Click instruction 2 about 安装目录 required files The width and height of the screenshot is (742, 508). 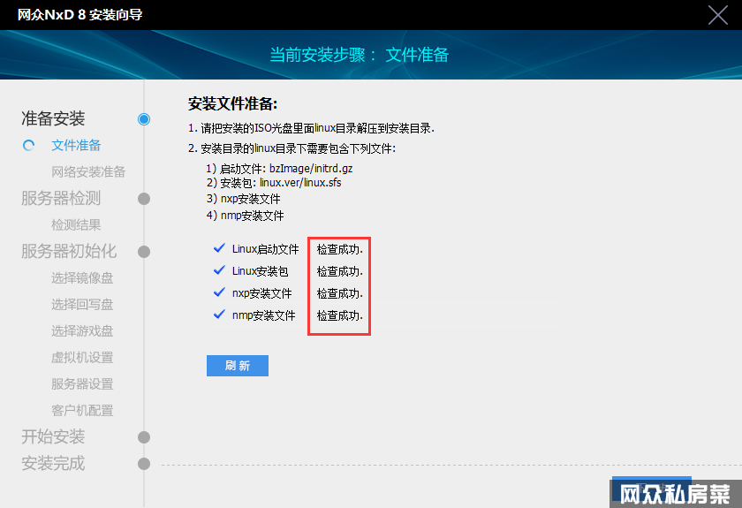tap(292, 148)
